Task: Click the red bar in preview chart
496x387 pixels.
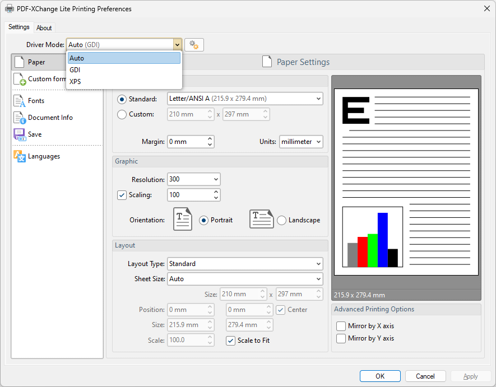Action: 363,252
